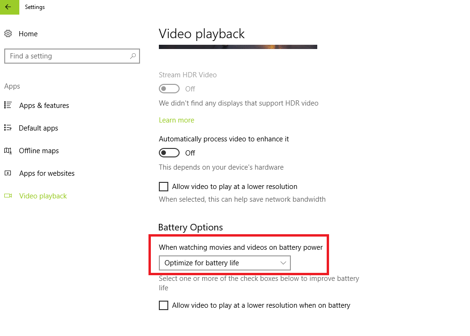Select the Default apps icon
The width and height of the screenshot is (470, 336).
[8, 128]
